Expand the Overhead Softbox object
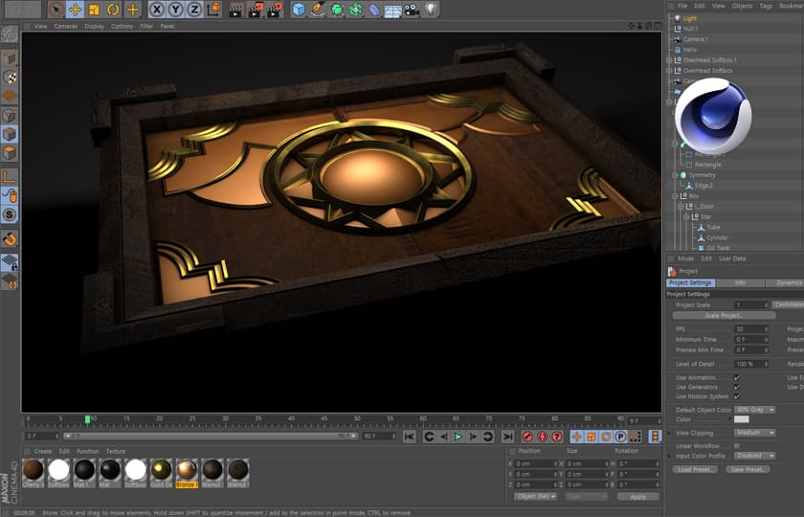 point(669,71)
